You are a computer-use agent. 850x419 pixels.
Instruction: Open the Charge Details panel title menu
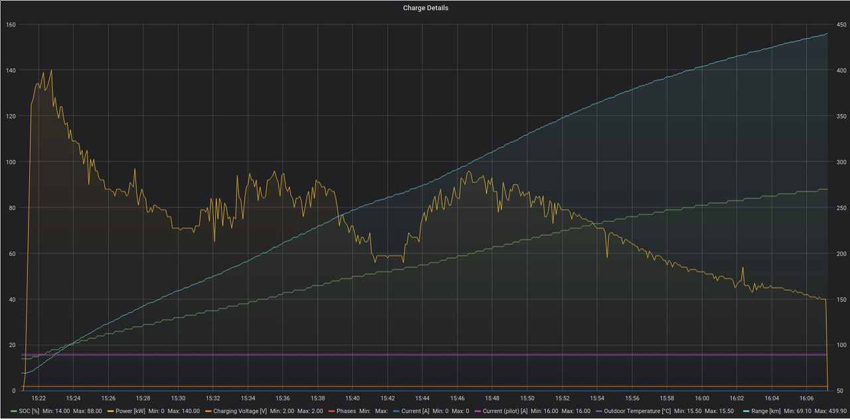[425, 8]
